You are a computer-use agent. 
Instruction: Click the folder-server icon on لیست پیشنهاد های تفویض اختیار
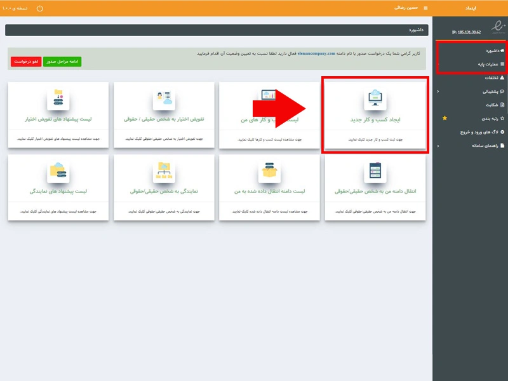coord(58,98)
